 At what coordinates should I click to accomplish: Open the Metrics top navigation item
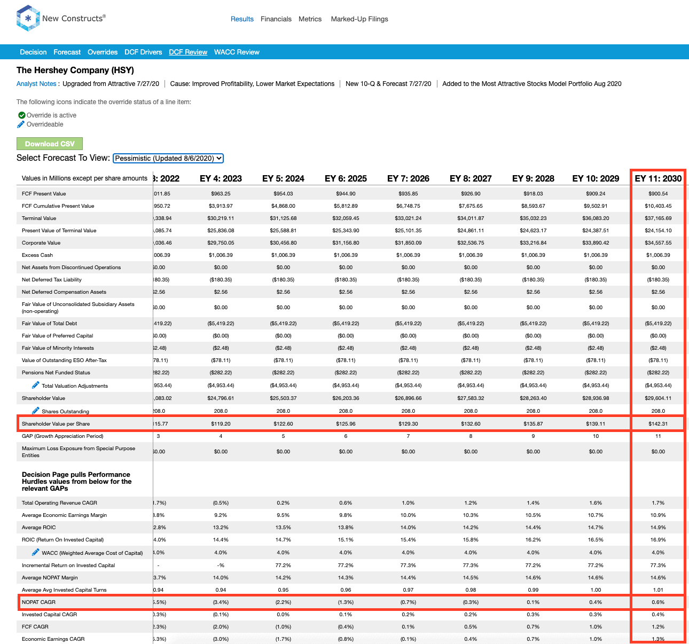click(x=310, y=19)
